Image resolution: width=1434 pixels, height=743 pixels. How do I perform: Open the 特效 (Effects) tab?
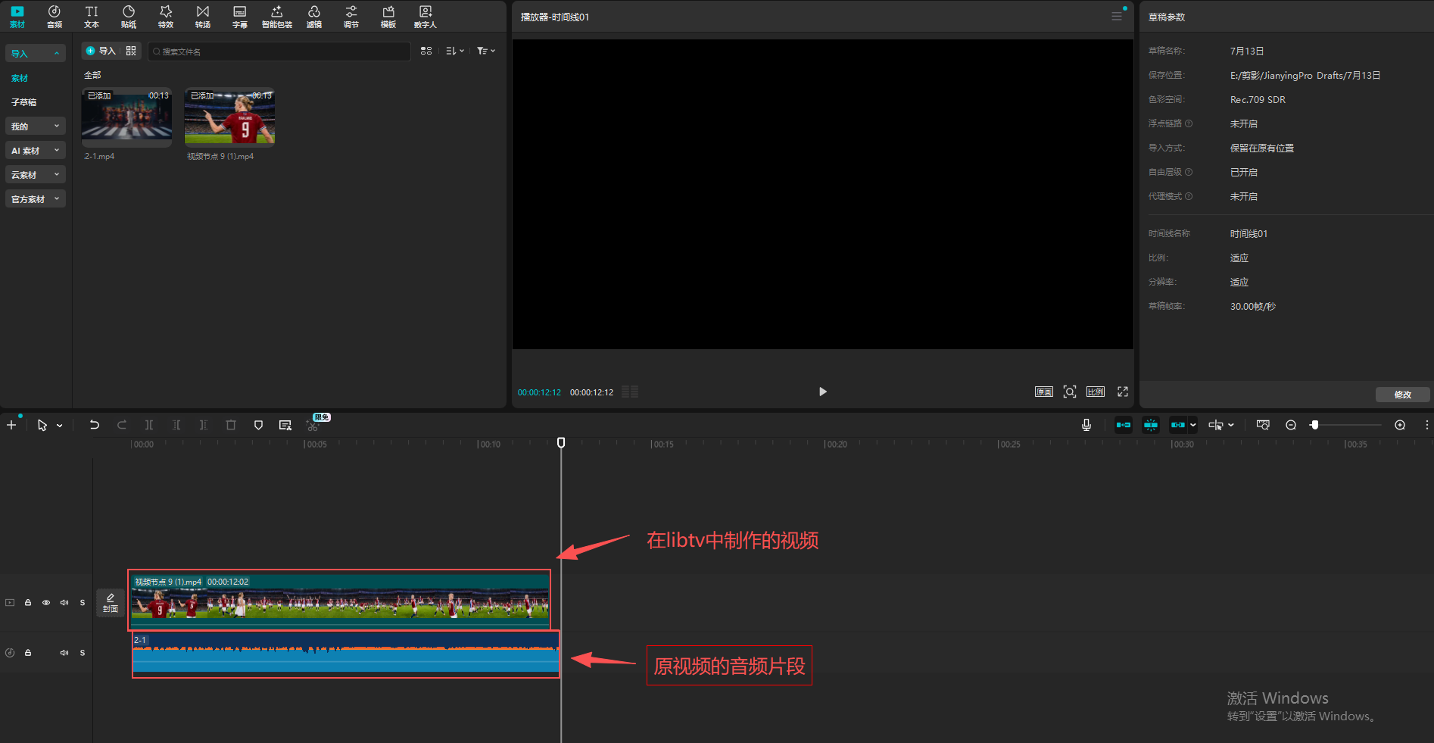pos(166,17)
